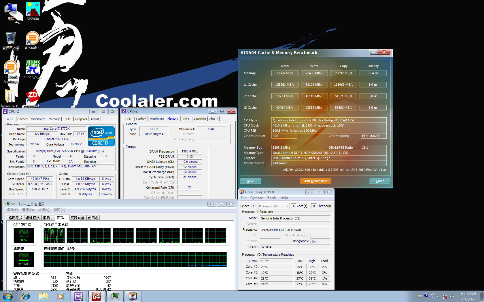Click the Memory Type DDR3-2607 field
This screenshot has width=484, height=302.
click(329, 153)
